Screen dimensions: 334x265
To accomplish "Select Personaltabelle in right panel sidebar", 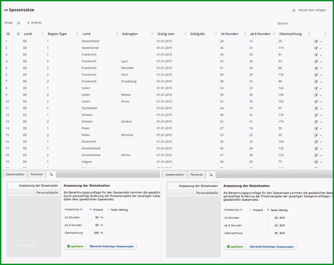I will [194, 193].
